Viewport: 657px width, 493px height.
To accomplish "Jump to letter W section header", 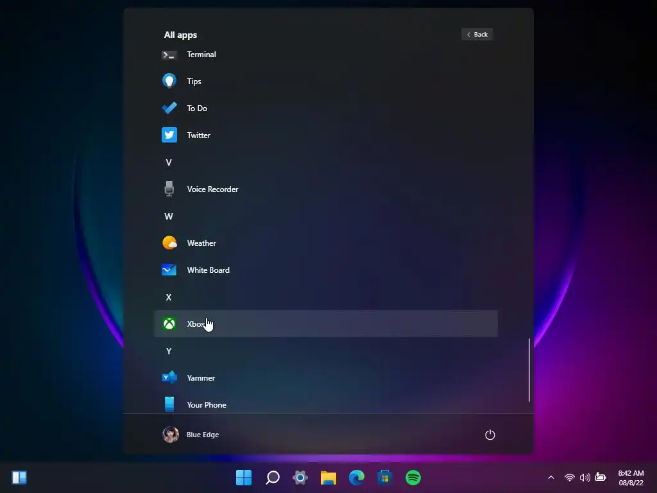I will [169, 216].
